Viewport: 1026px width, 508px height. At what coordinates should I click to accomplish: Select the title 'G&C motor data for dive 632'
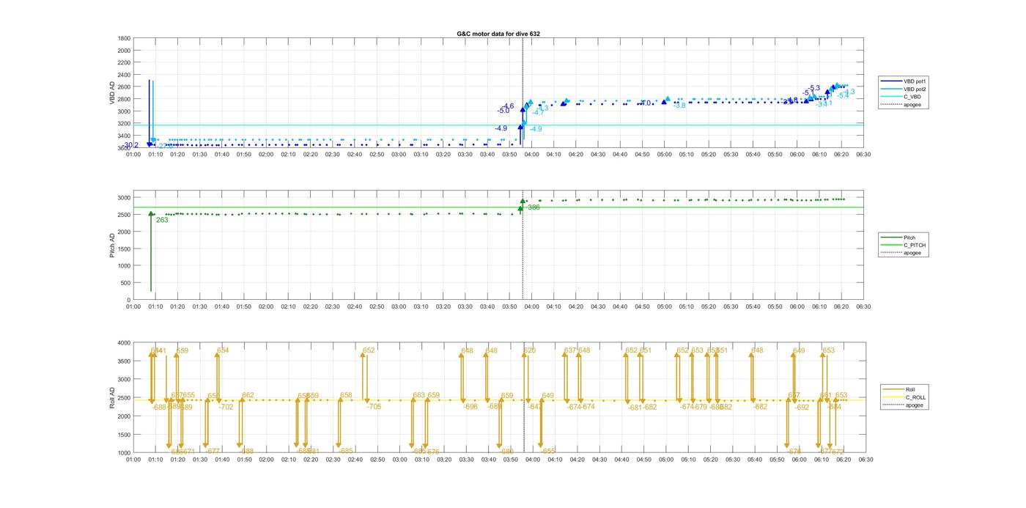tap(498, 34)
